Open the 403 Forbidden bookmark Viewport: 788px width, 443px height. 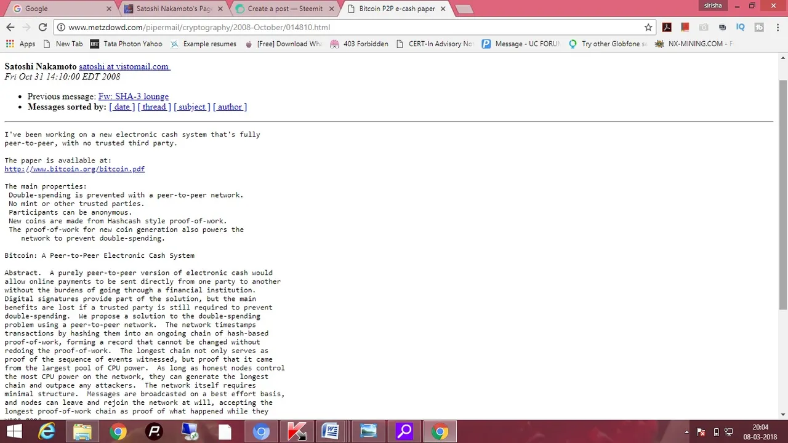tap(359, 44)
